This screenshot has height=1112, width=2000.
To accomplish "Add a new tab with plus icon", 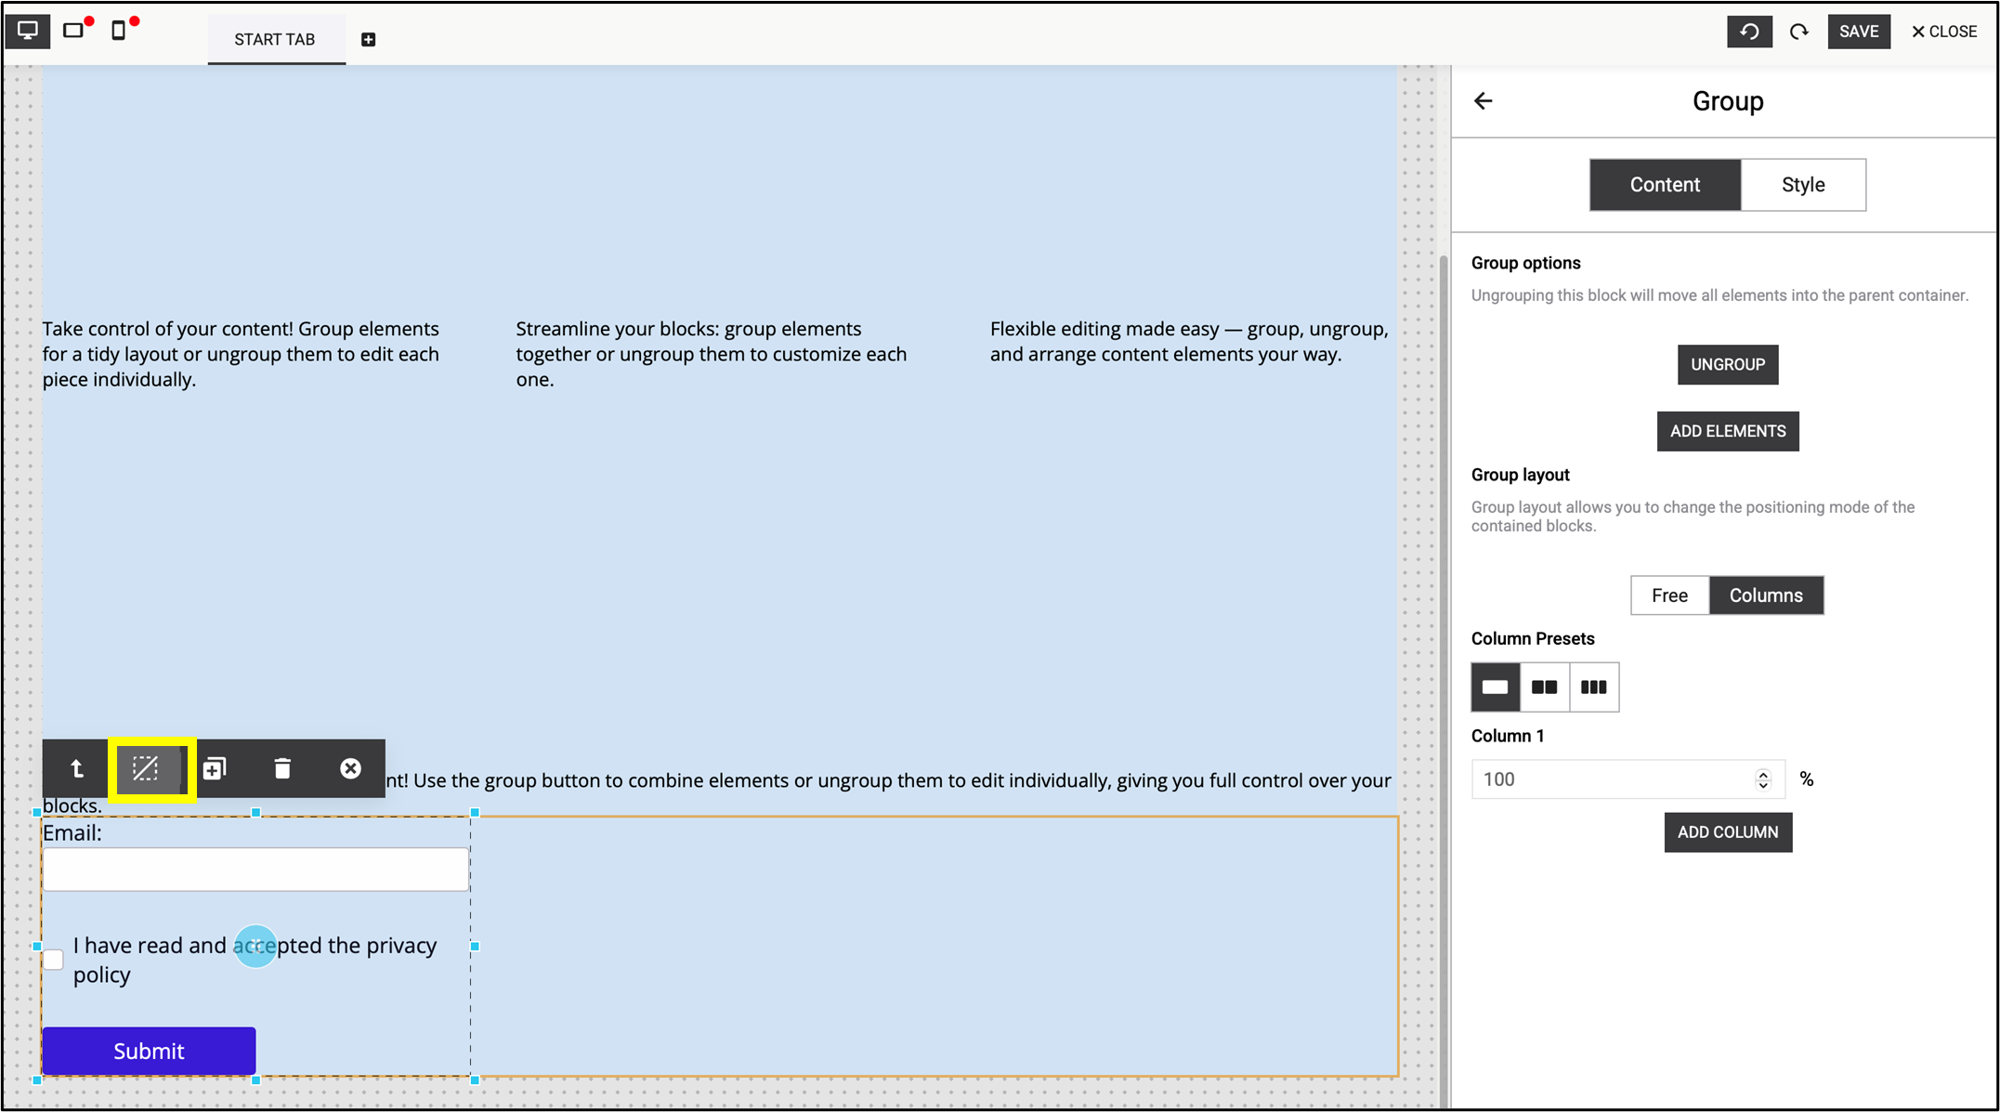I will pos(368,39).
